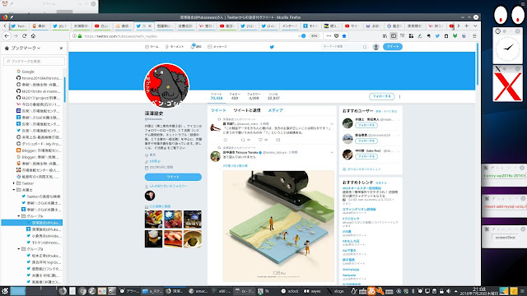Select the ツイート timeline tab
The height and width of the screenshot is (296, 527).
click(x=218, y=110)
